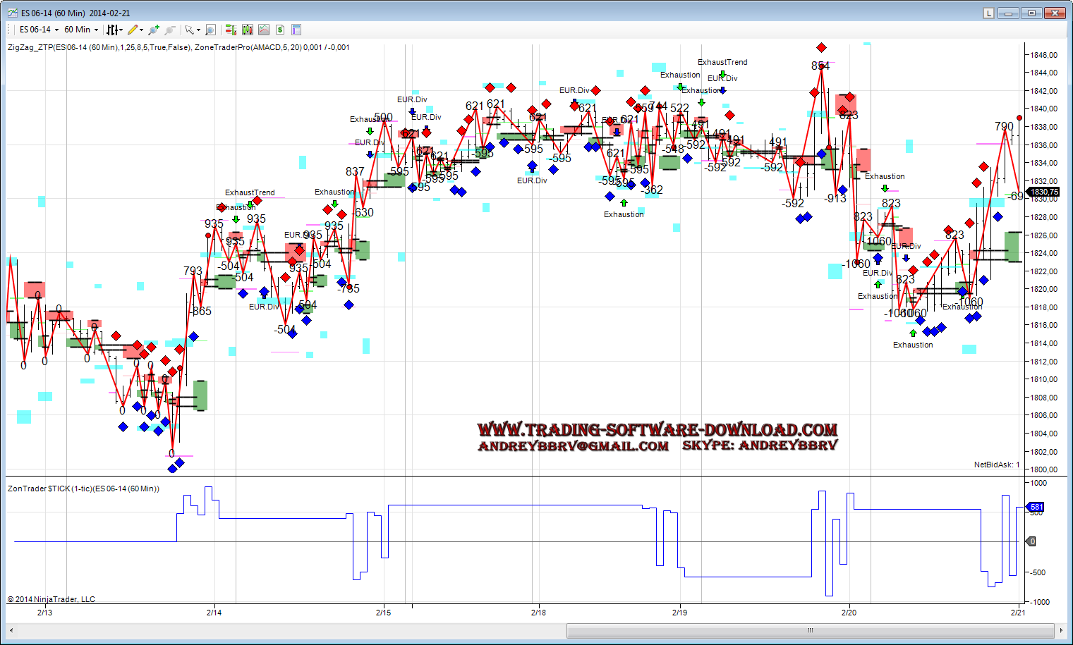Open the chart Properties icon

point(296,30)
